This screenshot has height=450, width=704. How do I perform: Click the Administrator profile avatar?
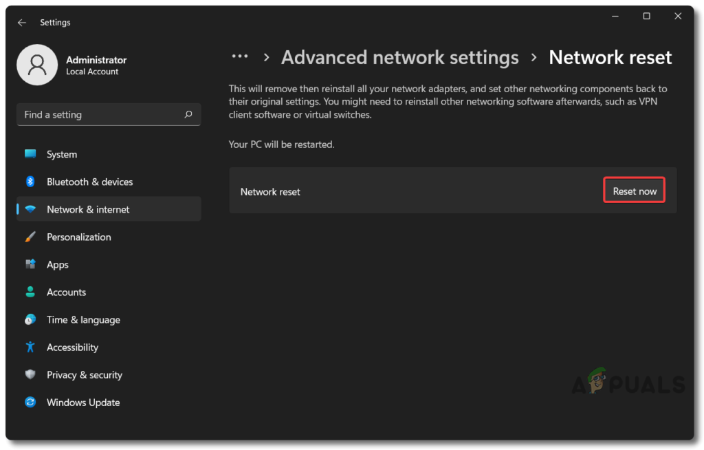tap(37, 64)
